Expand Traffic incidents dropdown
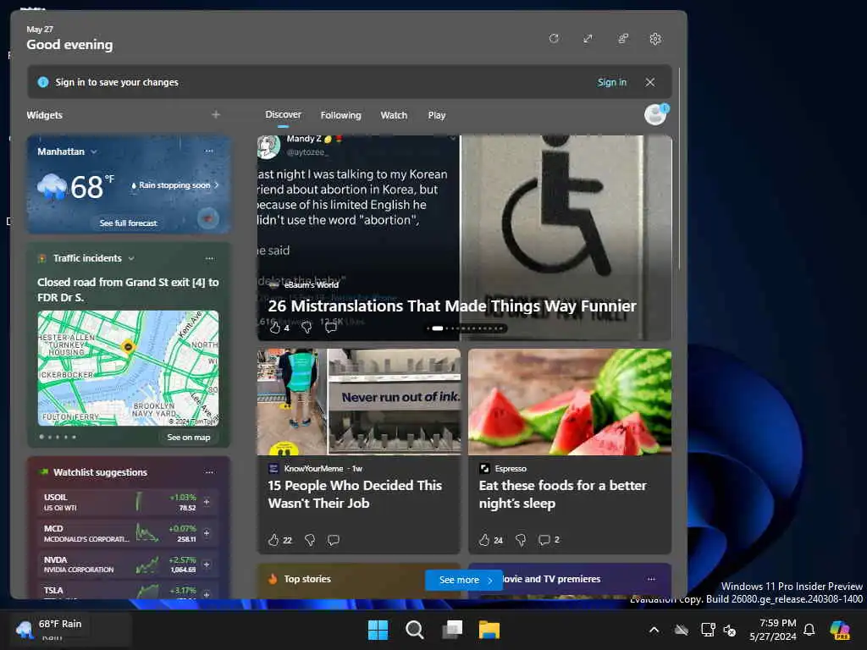This screenshot has height=650, width=867. tap(131, 258)
